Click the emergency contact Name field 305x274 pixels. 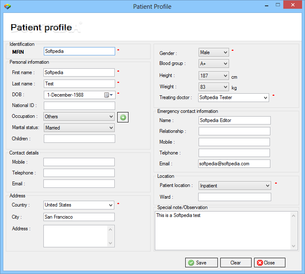click(x=234, y=120)
